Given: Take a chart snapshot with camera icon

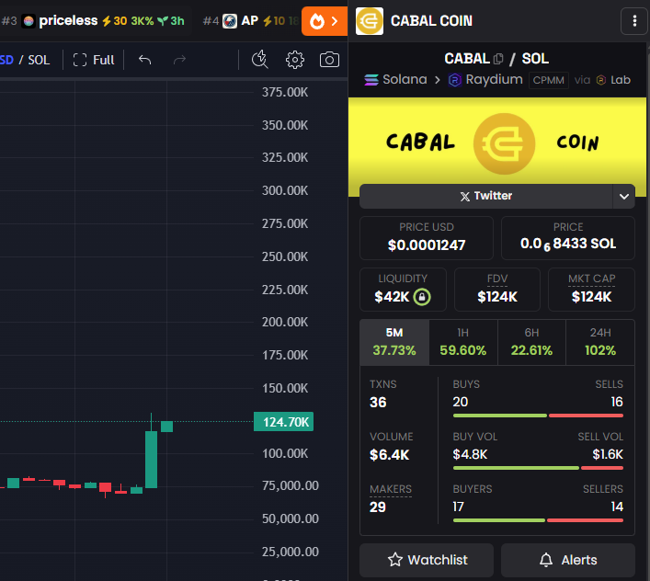Looking at the screenshot, I should click(x=329, y=60).
